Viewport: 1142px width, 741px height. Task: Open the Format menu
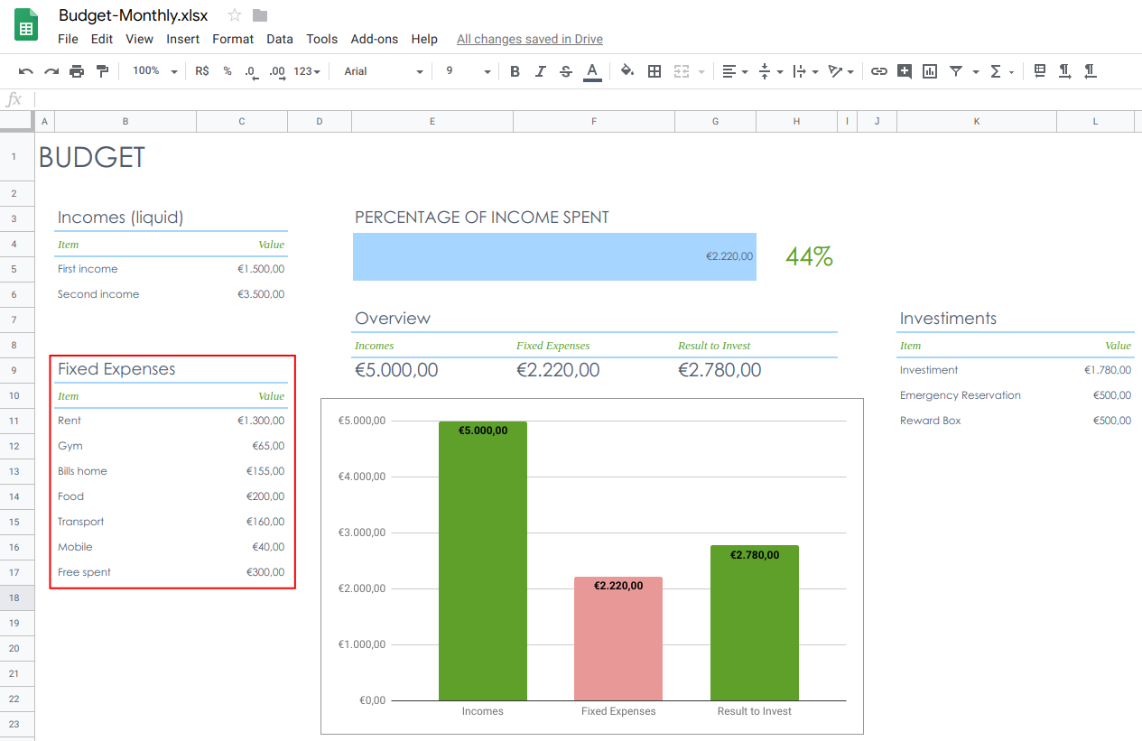[233, 39]
